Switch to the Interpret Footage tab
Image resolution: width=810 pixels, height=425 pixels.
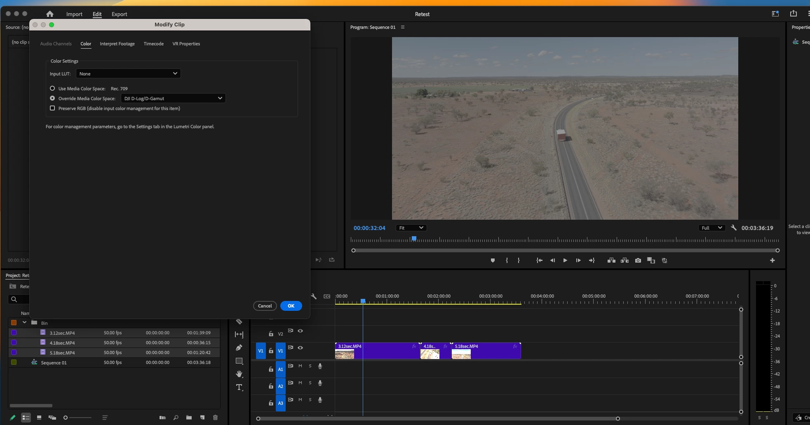117,44
